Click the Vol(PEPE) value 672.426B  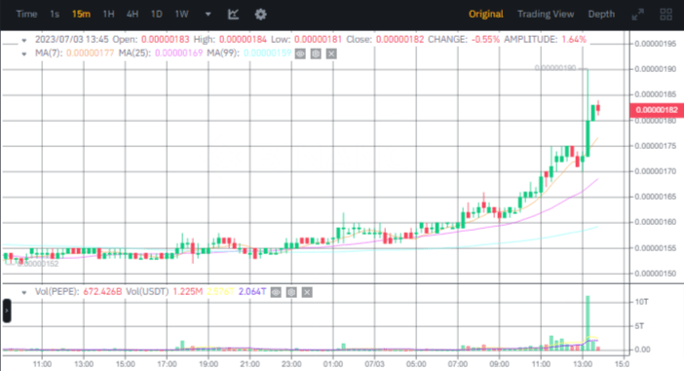(x=102, y=292)
